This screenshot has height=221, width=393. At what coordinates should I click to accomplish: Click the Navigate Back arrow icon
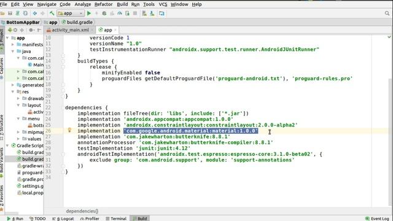point(35,14)
